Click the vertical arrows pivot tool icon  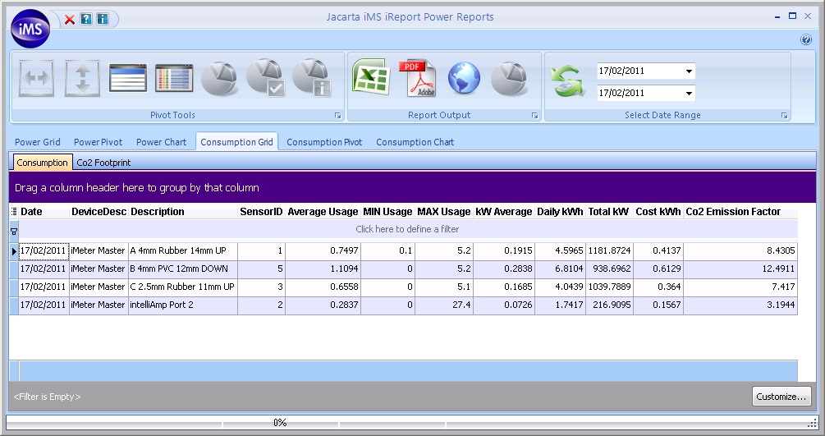(x=82, y=79)
